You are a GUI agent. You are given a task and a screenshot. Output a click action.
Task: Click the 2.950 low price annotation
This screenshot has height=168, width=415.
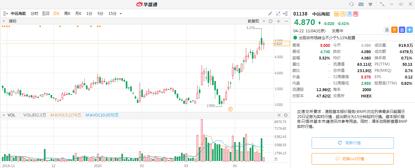(x=211, y=105)
